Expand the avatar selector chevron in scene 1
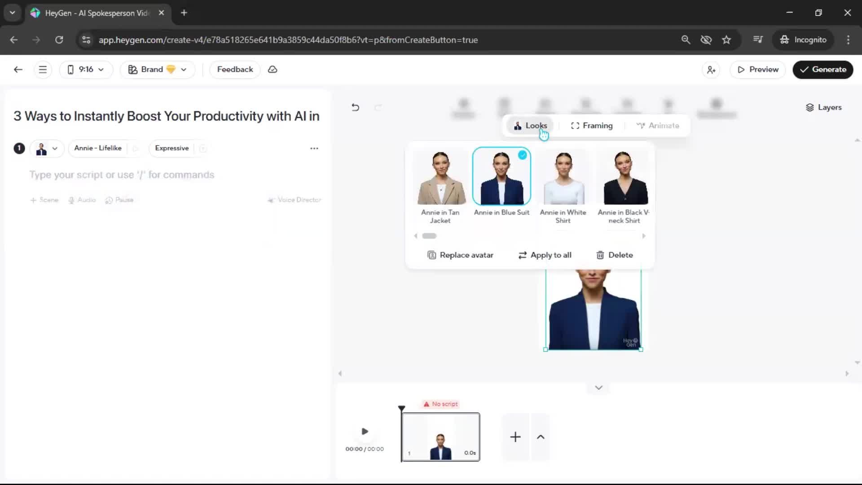The height and width of the screenshot is (485, 862). click(x=55, y=149)
